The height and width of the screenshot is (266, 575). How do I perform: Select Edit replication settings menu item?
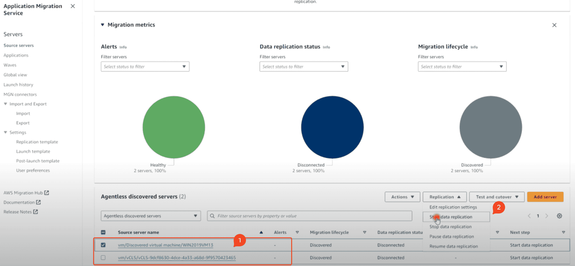456,207
